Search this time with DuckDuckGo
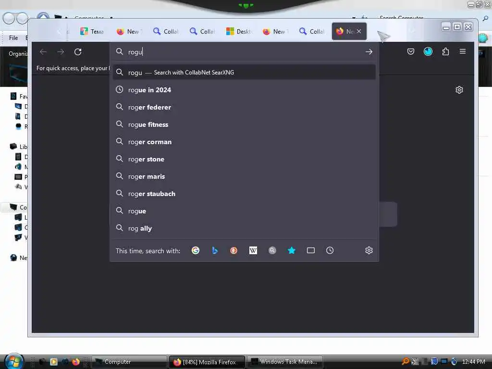492x369 pixels. pyautogui.click(x=234, y=250)
